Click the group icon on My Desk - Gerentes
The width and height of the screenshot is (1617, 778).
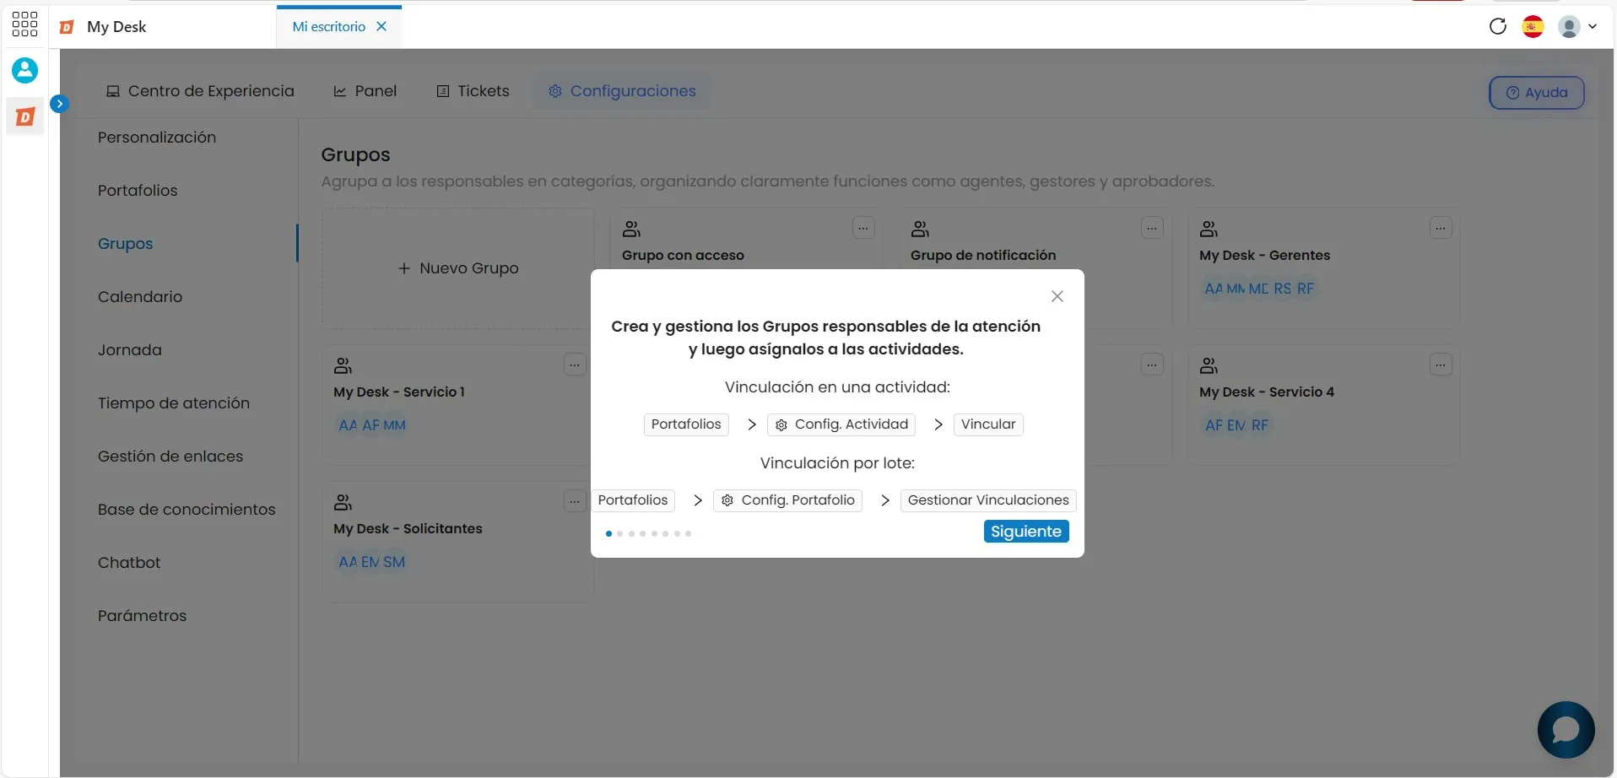click(x=1209, y=229)
